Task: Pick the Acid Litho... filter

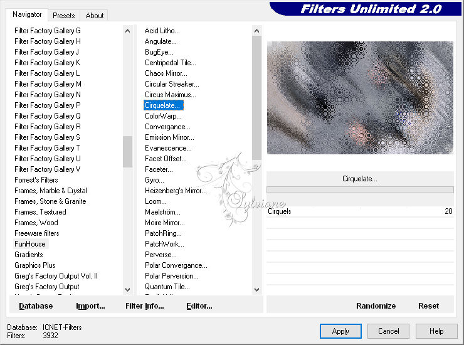Action: [x=162, y=31]
